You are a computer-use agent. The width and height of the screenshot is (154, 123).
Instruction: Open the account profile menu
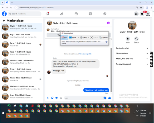coord(148,14)
